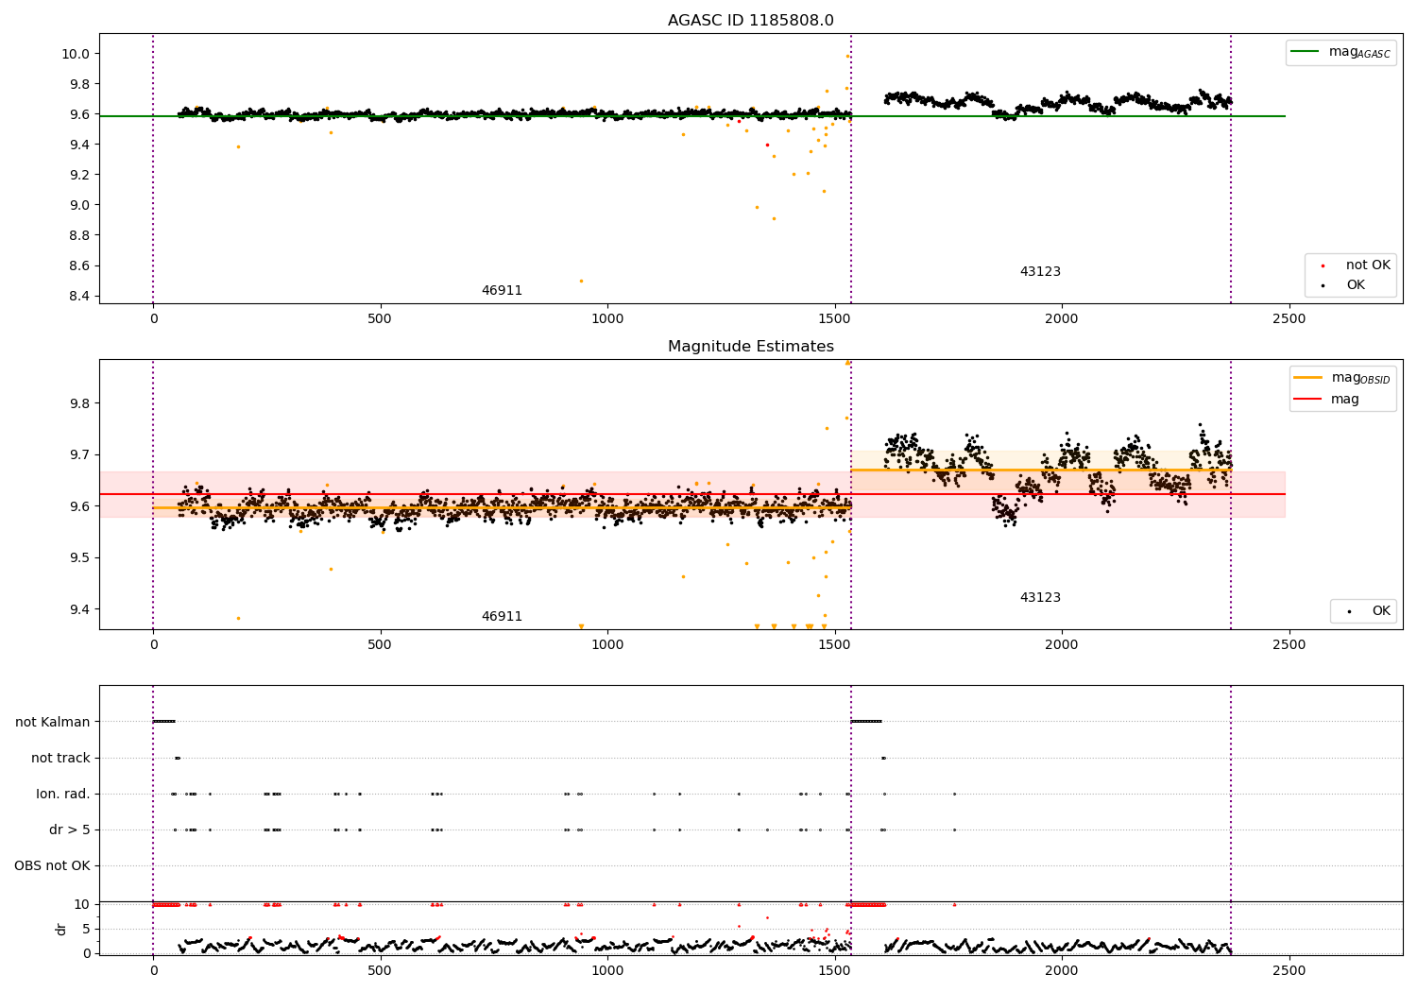This screenshot has height=992, width=1417.
Task: Click the red dot marker beside 'not OK'
Action: pos(1323,266)
